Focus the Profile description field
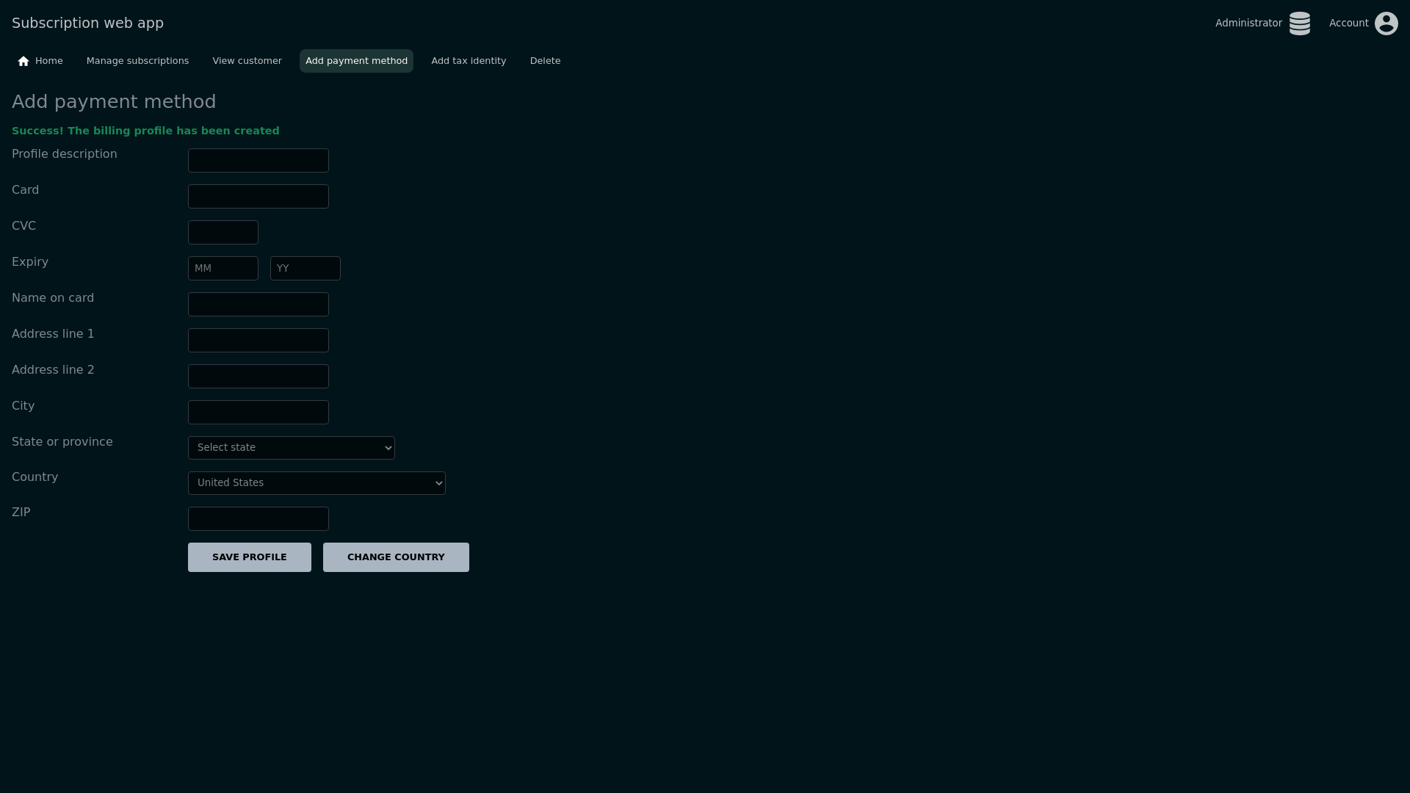This screenshot has height=793, width=1410. tap(258, 161)
